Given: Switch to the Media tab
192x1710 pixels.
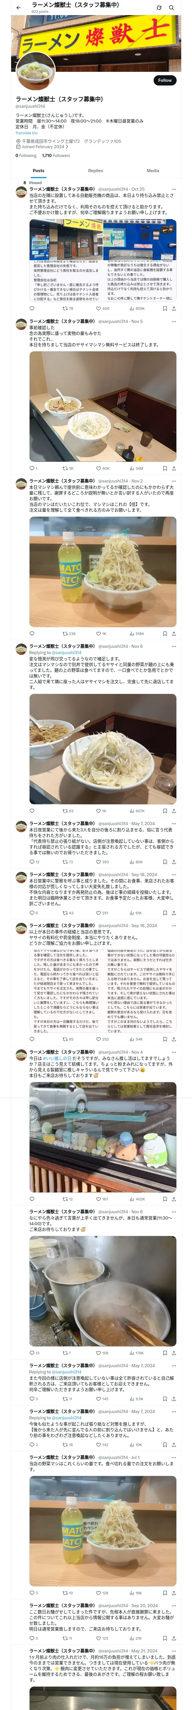Looking at the screenshot, I should coord(153,171).
